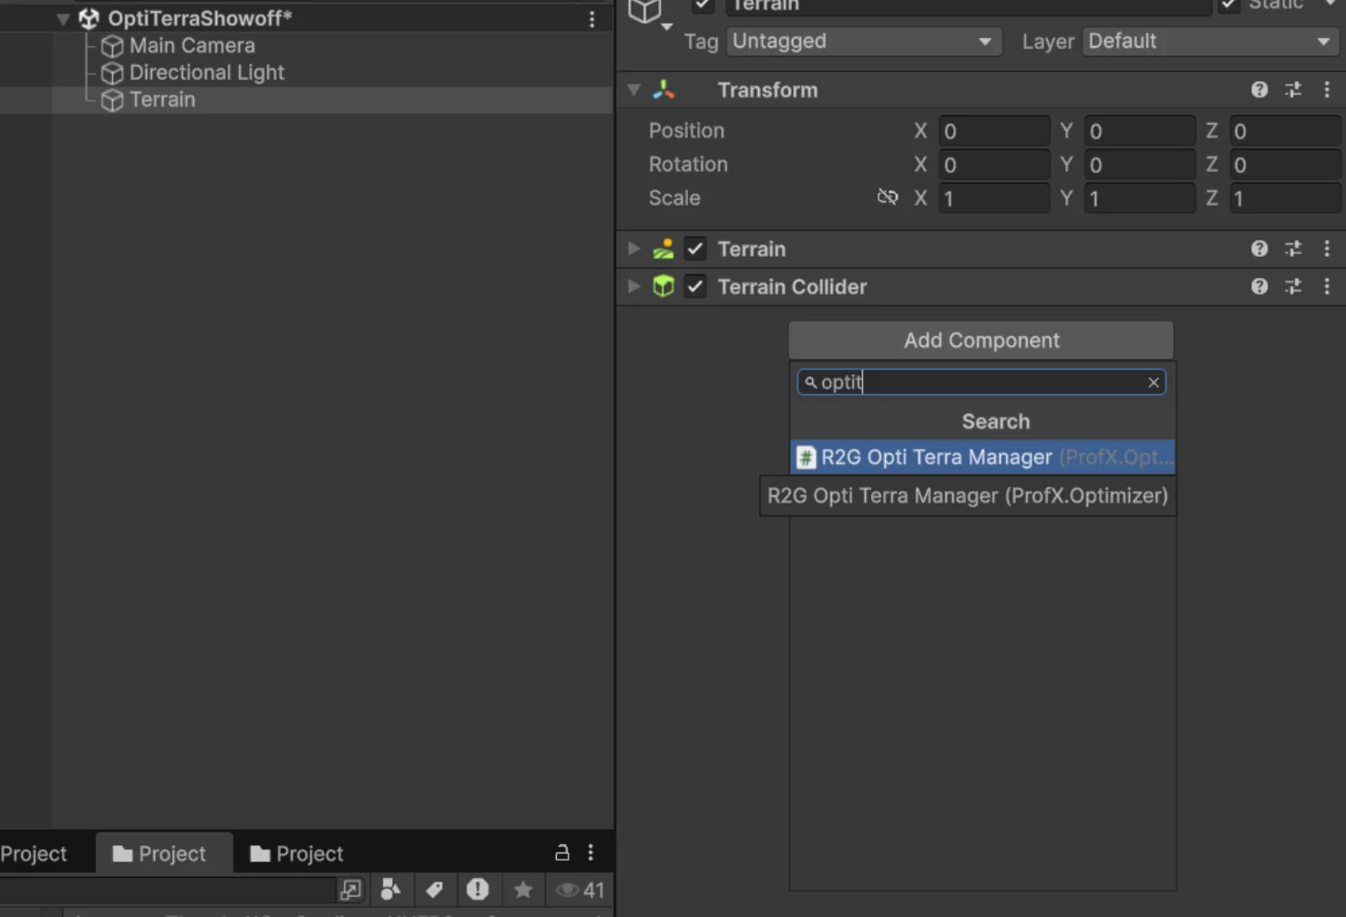1346x917 pixels.
Task: Click Search by Import Log Type icon
Action: [478, 890]
